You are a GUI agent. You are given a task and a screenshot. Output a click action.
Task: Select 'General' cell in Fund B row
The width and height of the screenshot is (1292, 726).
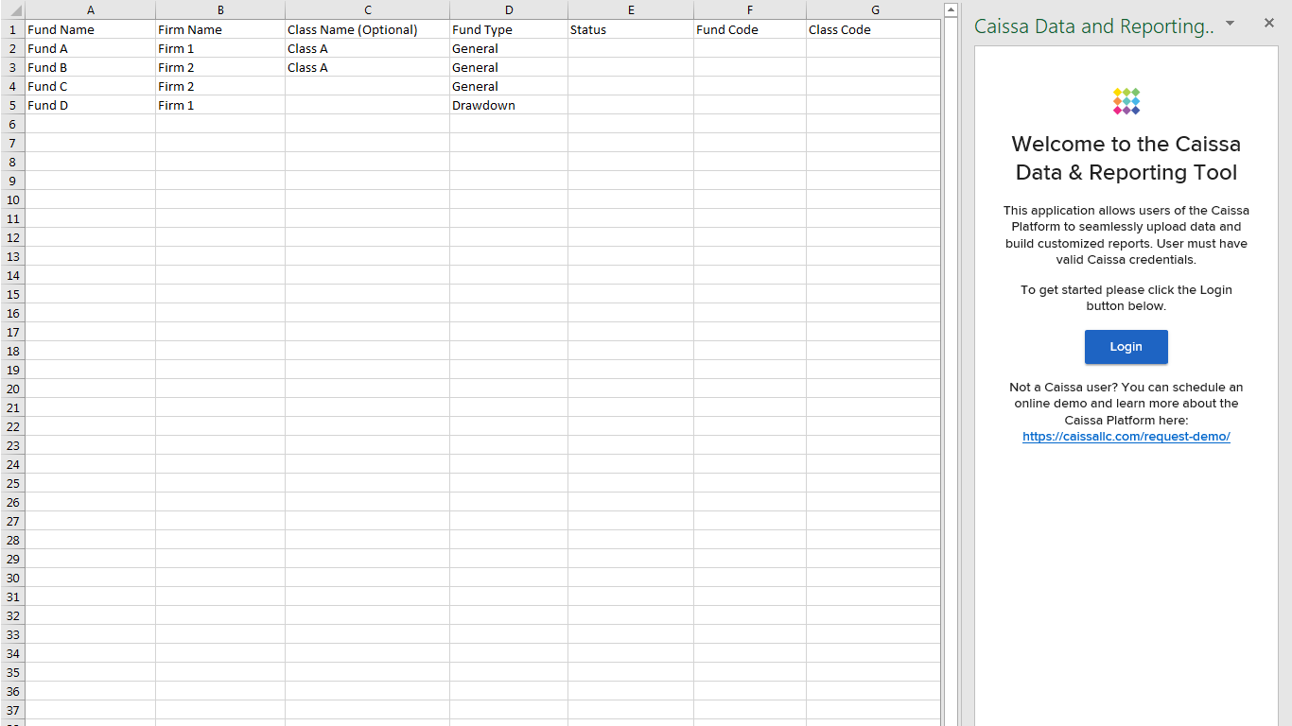tap(509, 67)
